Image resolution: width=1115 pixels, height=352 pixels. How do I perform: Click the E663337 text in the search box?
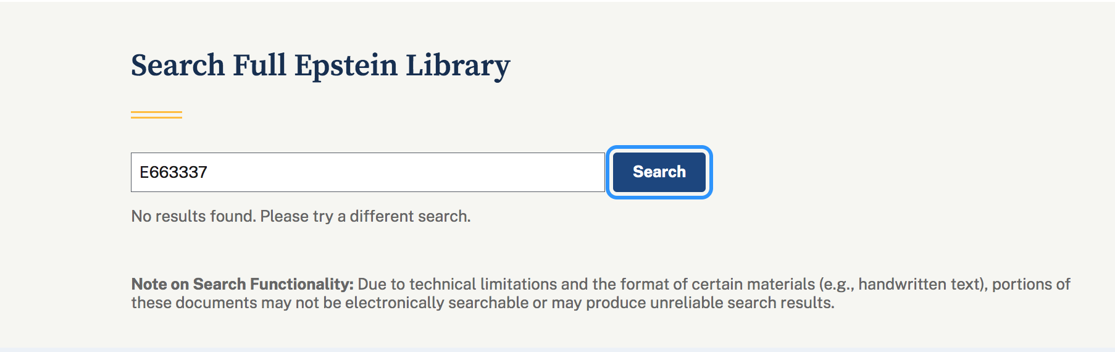[173, 172]
